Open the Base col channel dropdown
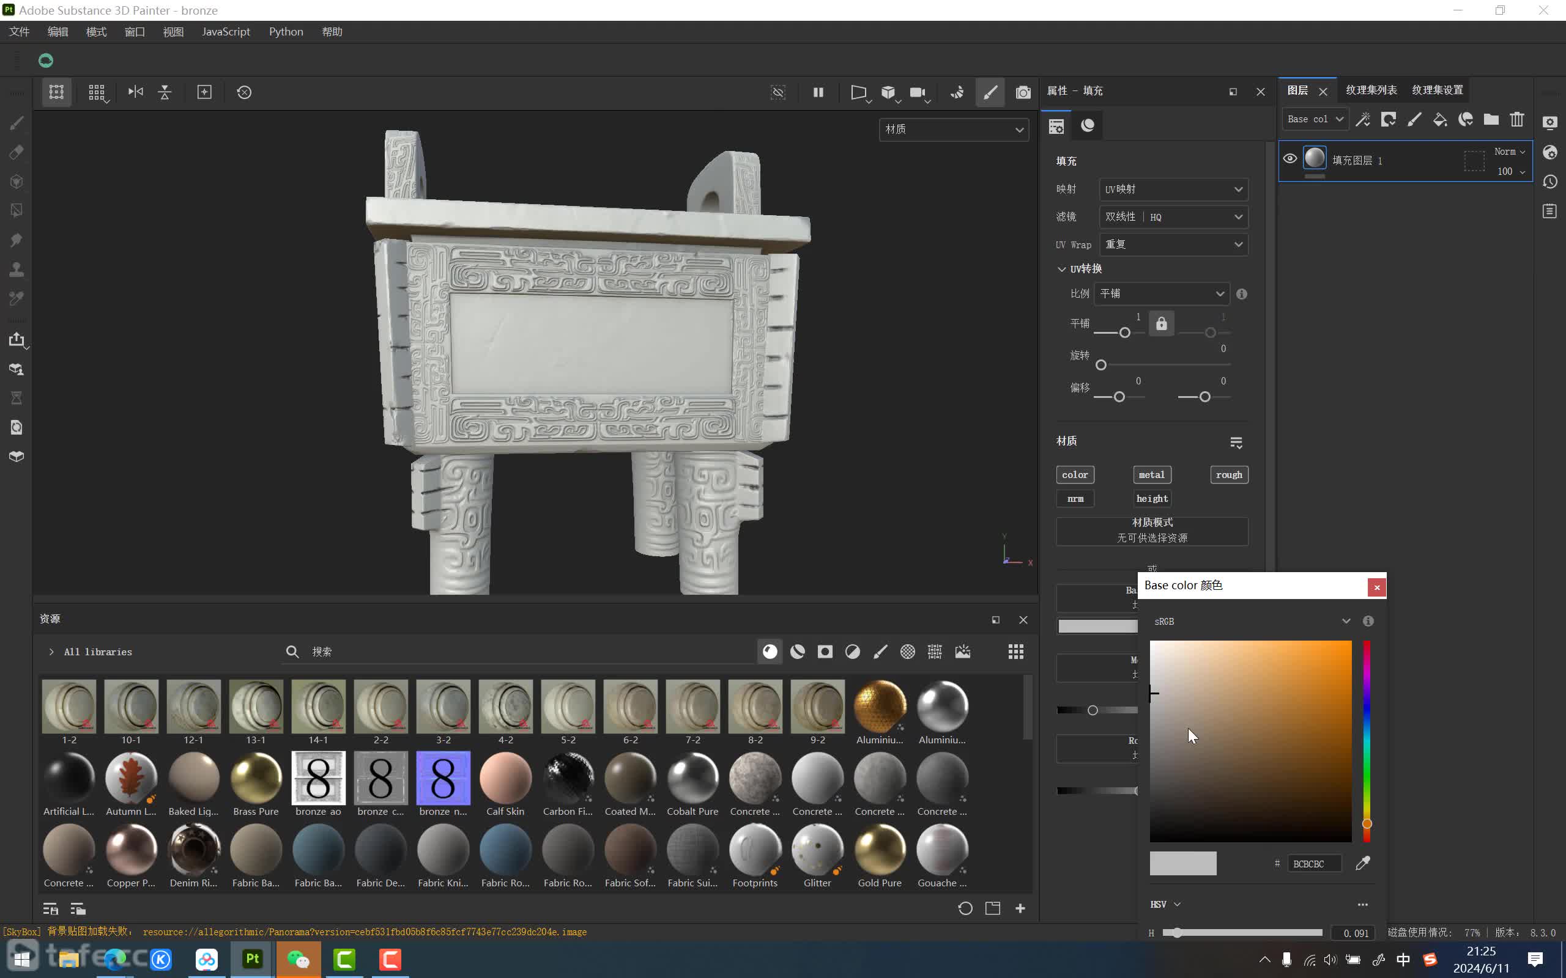Image resolution: width=1566 pixels, height=978 pixels. [x=1316, y=119]
